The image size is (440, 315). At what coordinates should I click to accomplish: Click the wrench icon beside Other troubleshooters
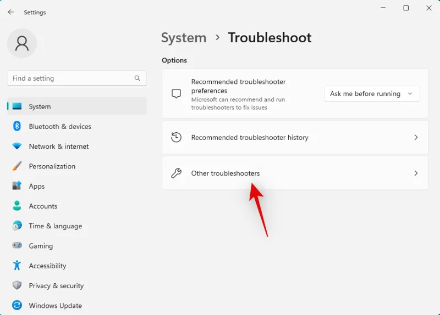(176, 173)
